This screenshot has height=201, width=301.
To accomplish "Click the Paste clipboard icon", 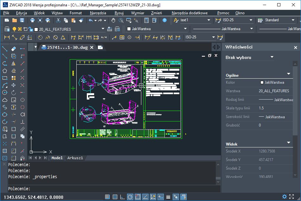I will click(x=73, y=20).
